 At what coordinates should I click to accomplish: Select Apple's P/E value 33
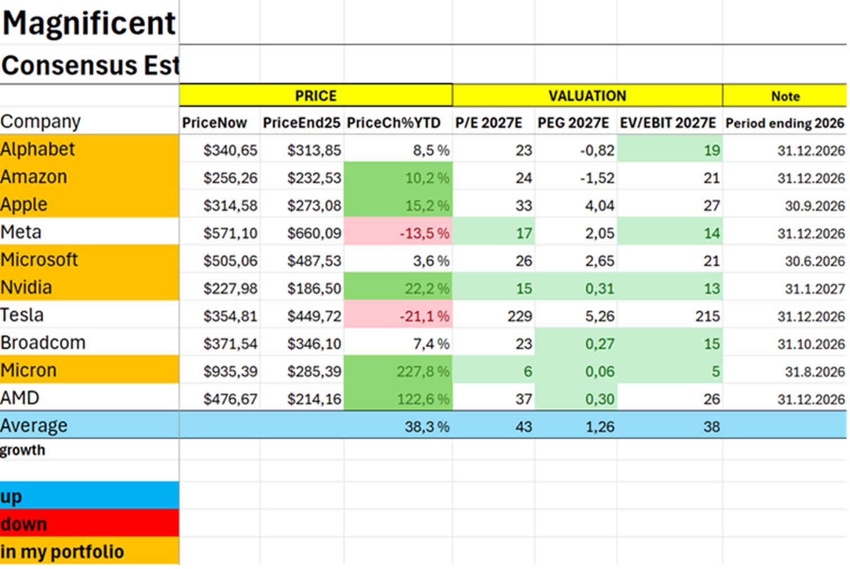tap(493, 204)
